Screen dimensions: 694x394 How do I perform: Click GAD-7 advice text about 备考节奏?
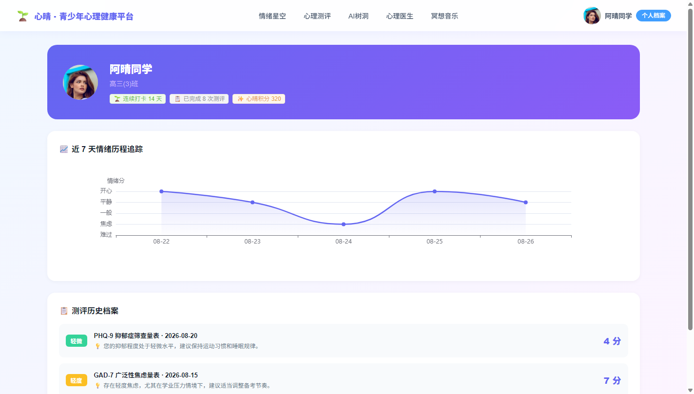(188, 386)
